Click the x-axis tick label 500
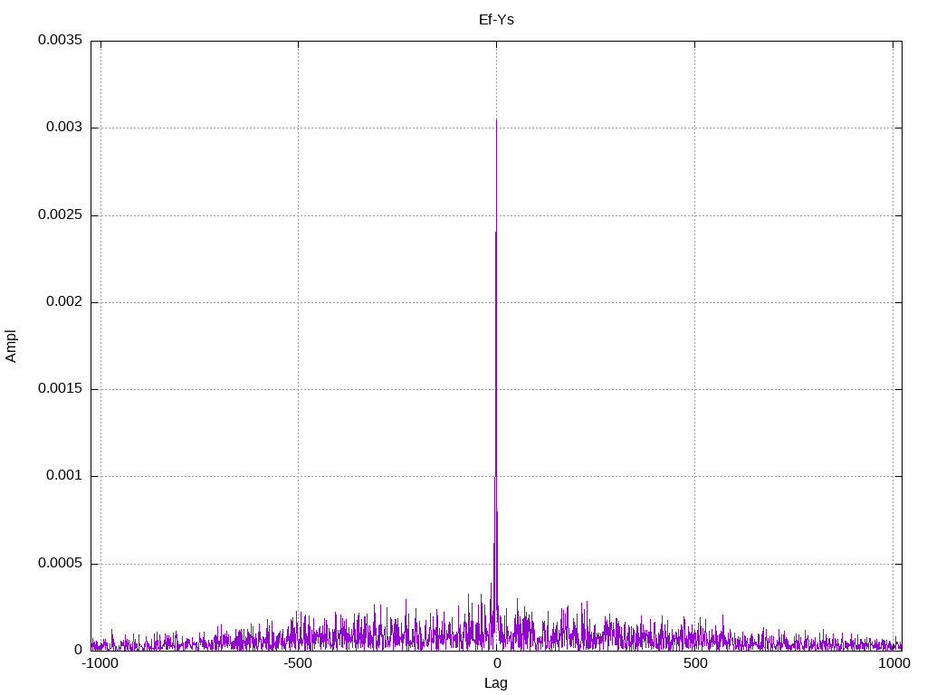Viewport: 927px width, 695px height. click(x=695, y=663)
